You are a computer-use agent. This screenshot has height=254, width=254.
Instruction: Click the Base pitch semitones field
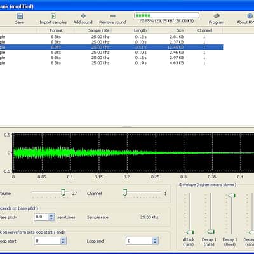(41, 217)
